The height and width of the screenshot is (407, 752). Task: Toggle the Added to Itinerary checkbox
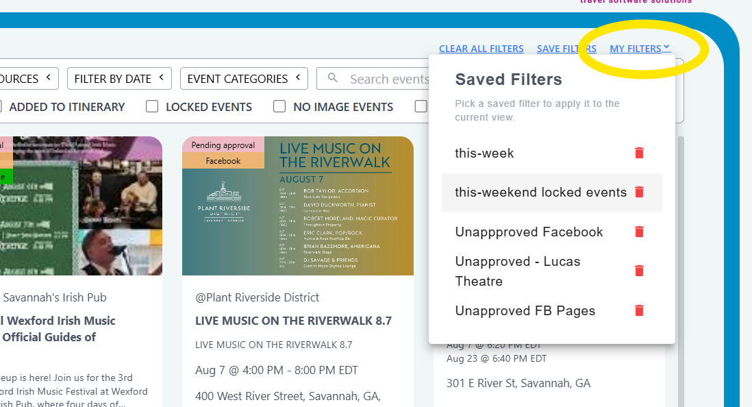[x=0, y=107]
